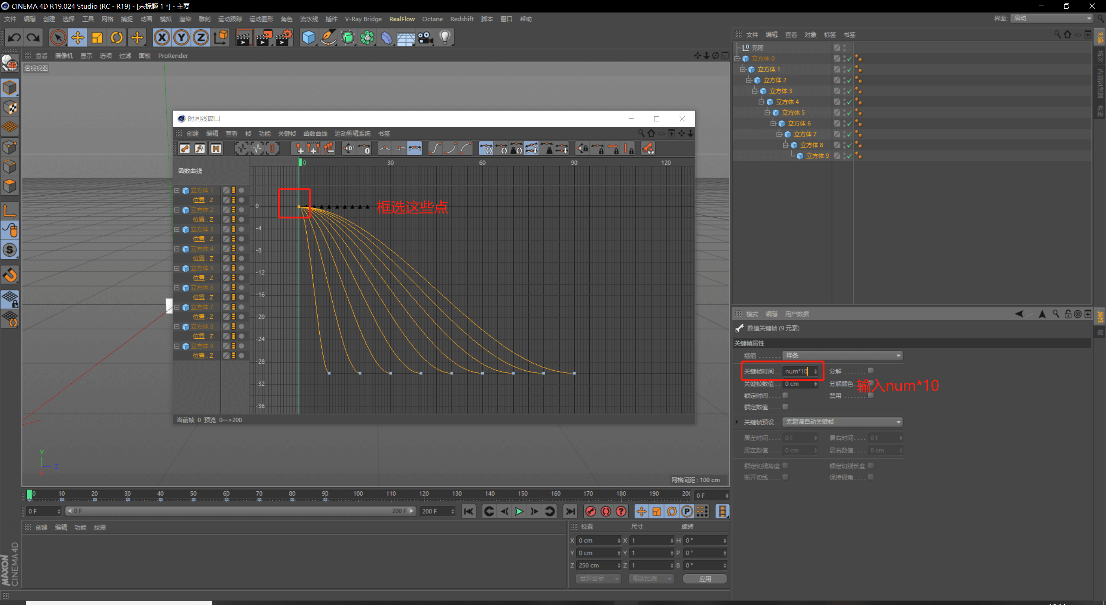Activate the Rotate tool in the top toolbar
This screenshot has width=1106, height=605.
click(117, 38)
